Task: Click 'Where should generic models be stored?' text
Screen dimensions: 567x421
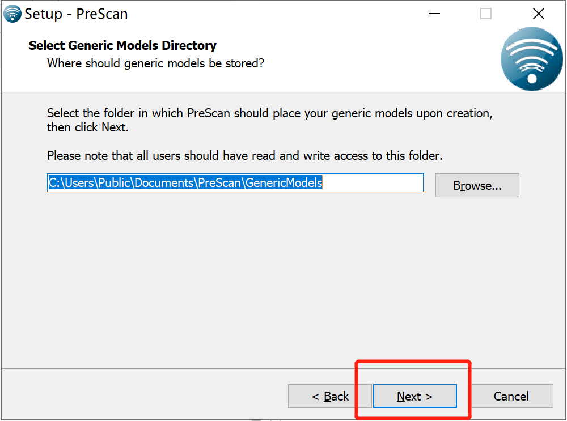Action: tap(155, 63)
